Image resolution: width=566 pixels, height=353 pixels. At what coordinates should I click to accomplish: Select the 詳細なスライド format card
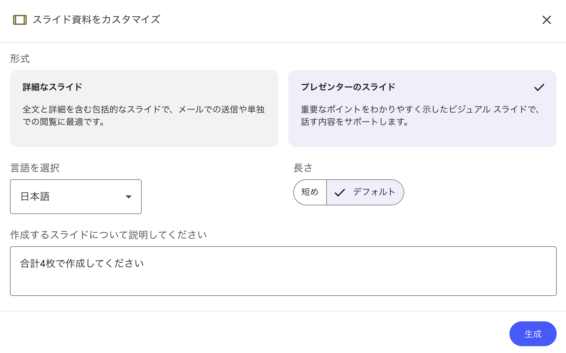144,108
